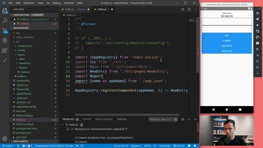Tap the GPS button in emulator
The width and height of the screenshot is (263, 148).
click(226, 36)
